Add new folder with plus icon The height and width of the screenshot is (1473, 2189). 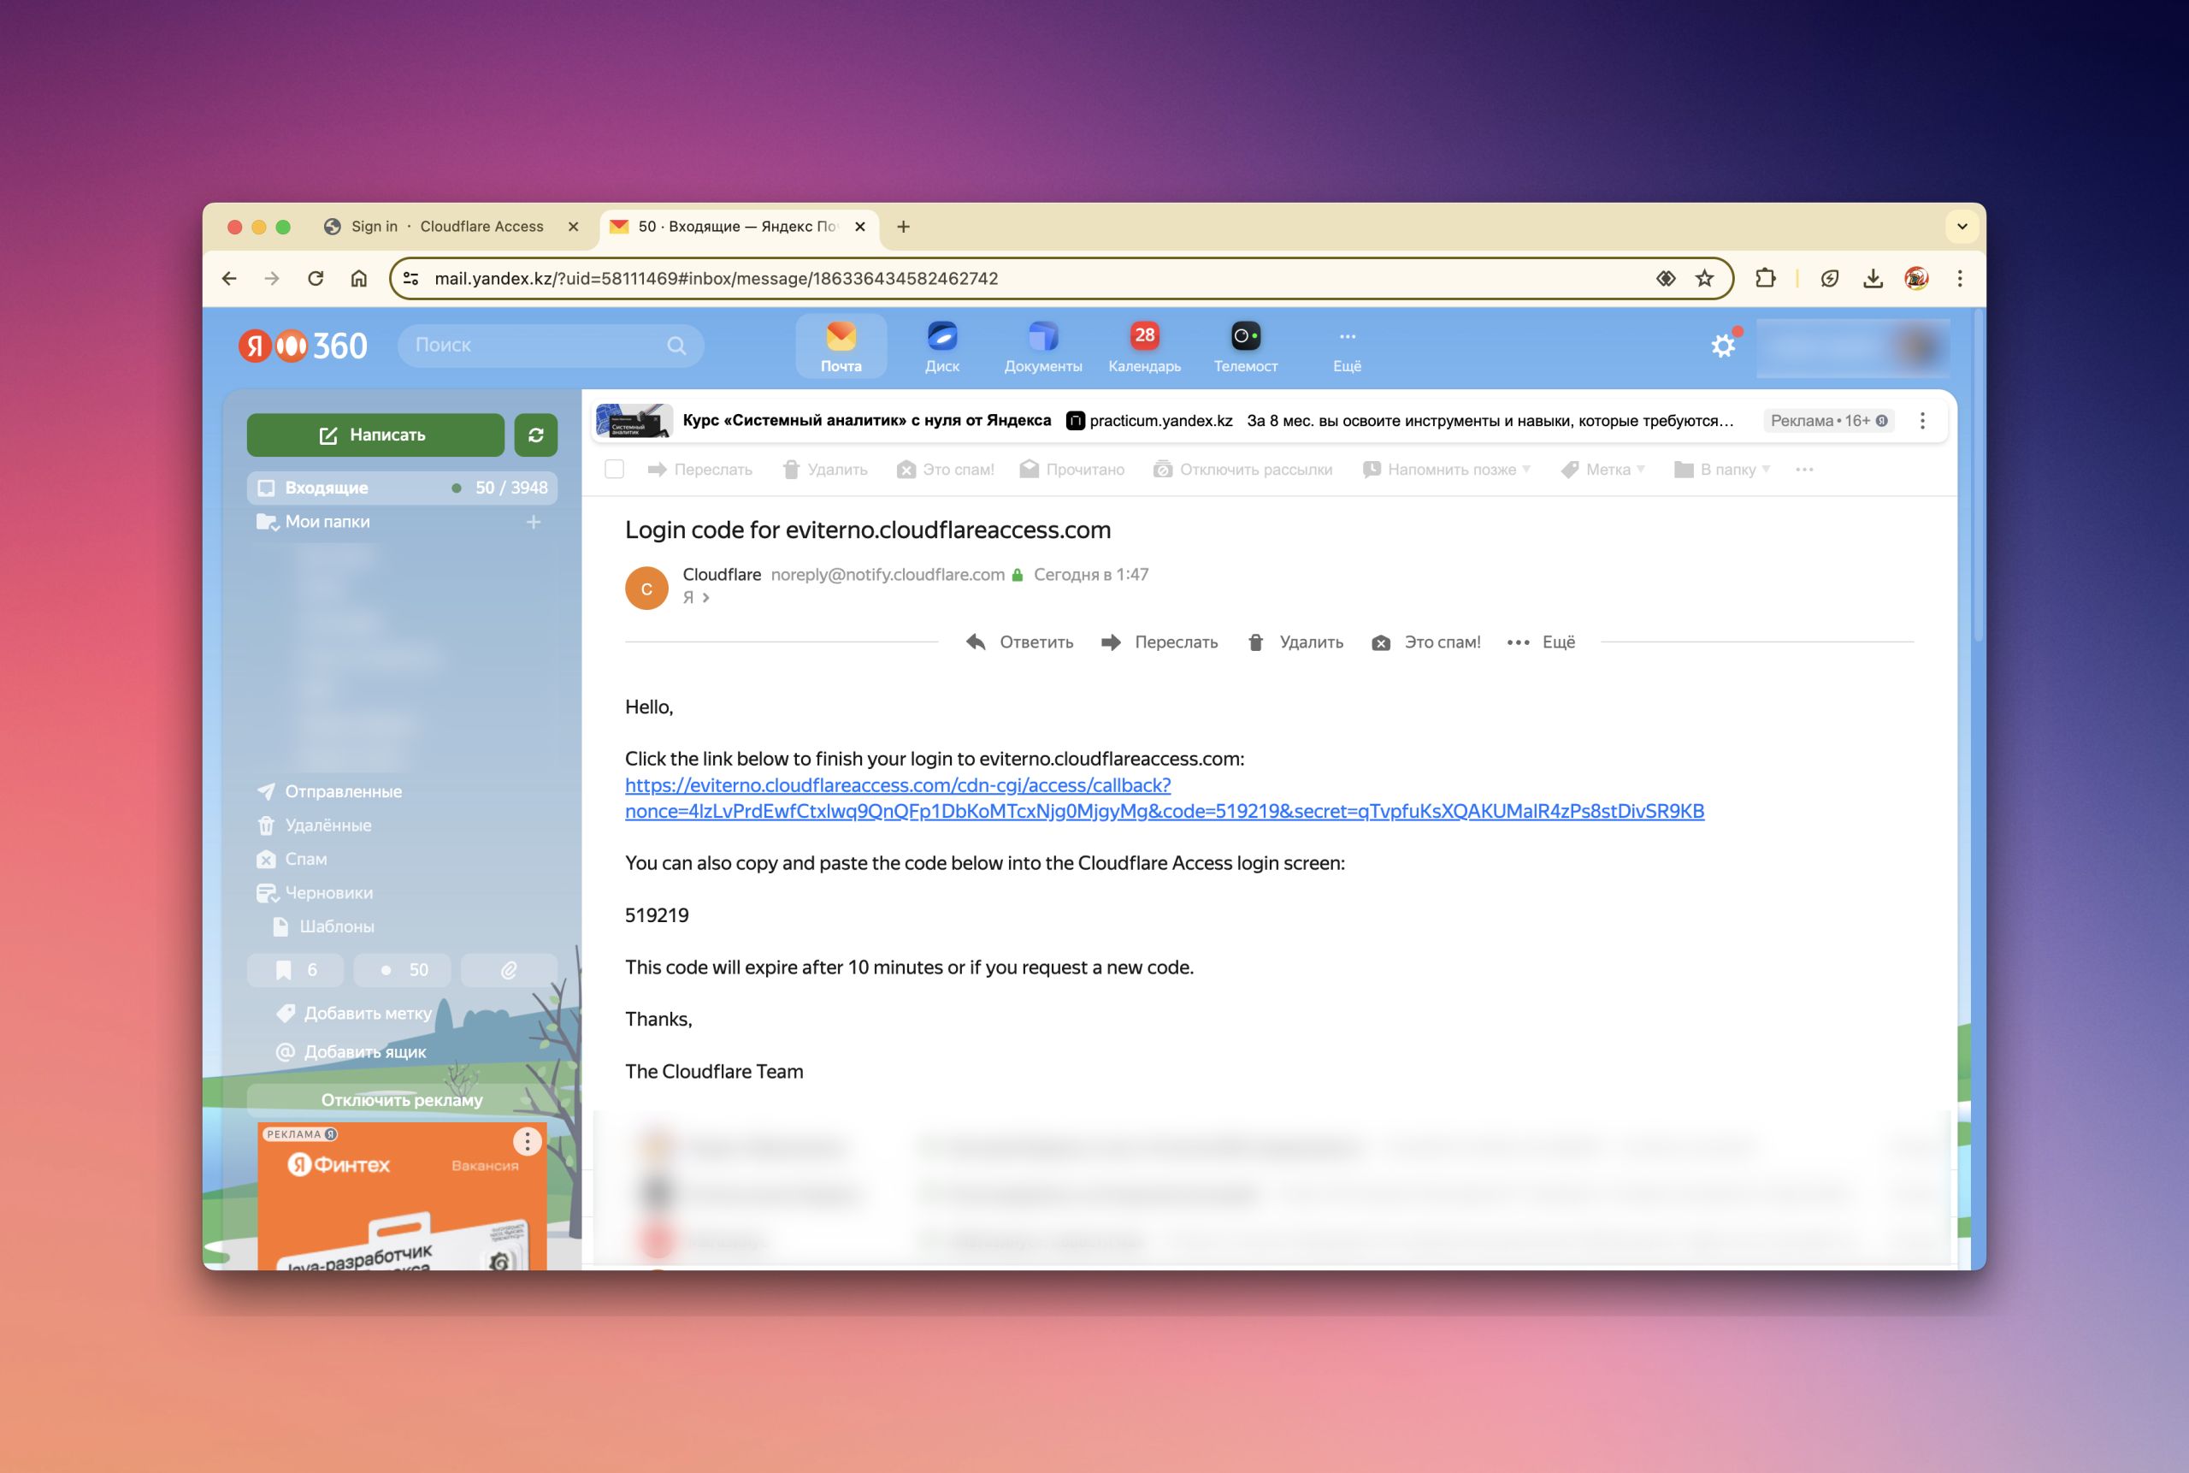pos(534,522)
